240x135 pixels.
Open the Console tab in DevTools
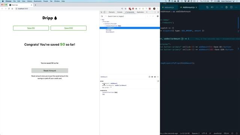[120, 12]
